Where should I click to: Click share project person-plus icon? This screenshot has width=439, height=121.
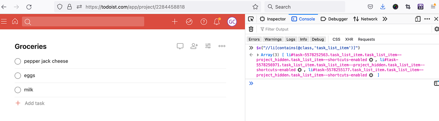(x=194, y=46)
